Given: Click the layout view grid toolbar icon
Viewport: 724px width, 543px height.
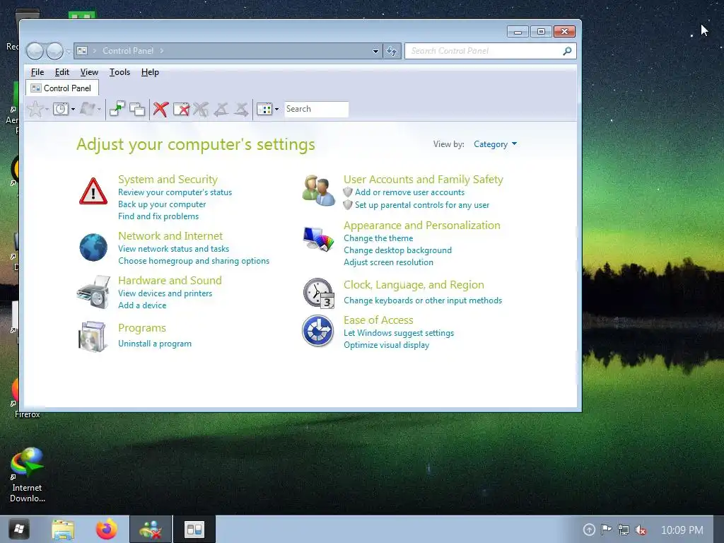Looking at the screenshot, I should [264, 110].
